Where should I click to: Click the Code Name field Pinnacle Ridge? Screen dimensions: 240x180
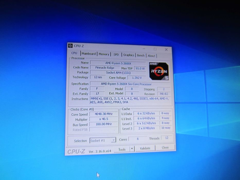[x=105, y=68]
